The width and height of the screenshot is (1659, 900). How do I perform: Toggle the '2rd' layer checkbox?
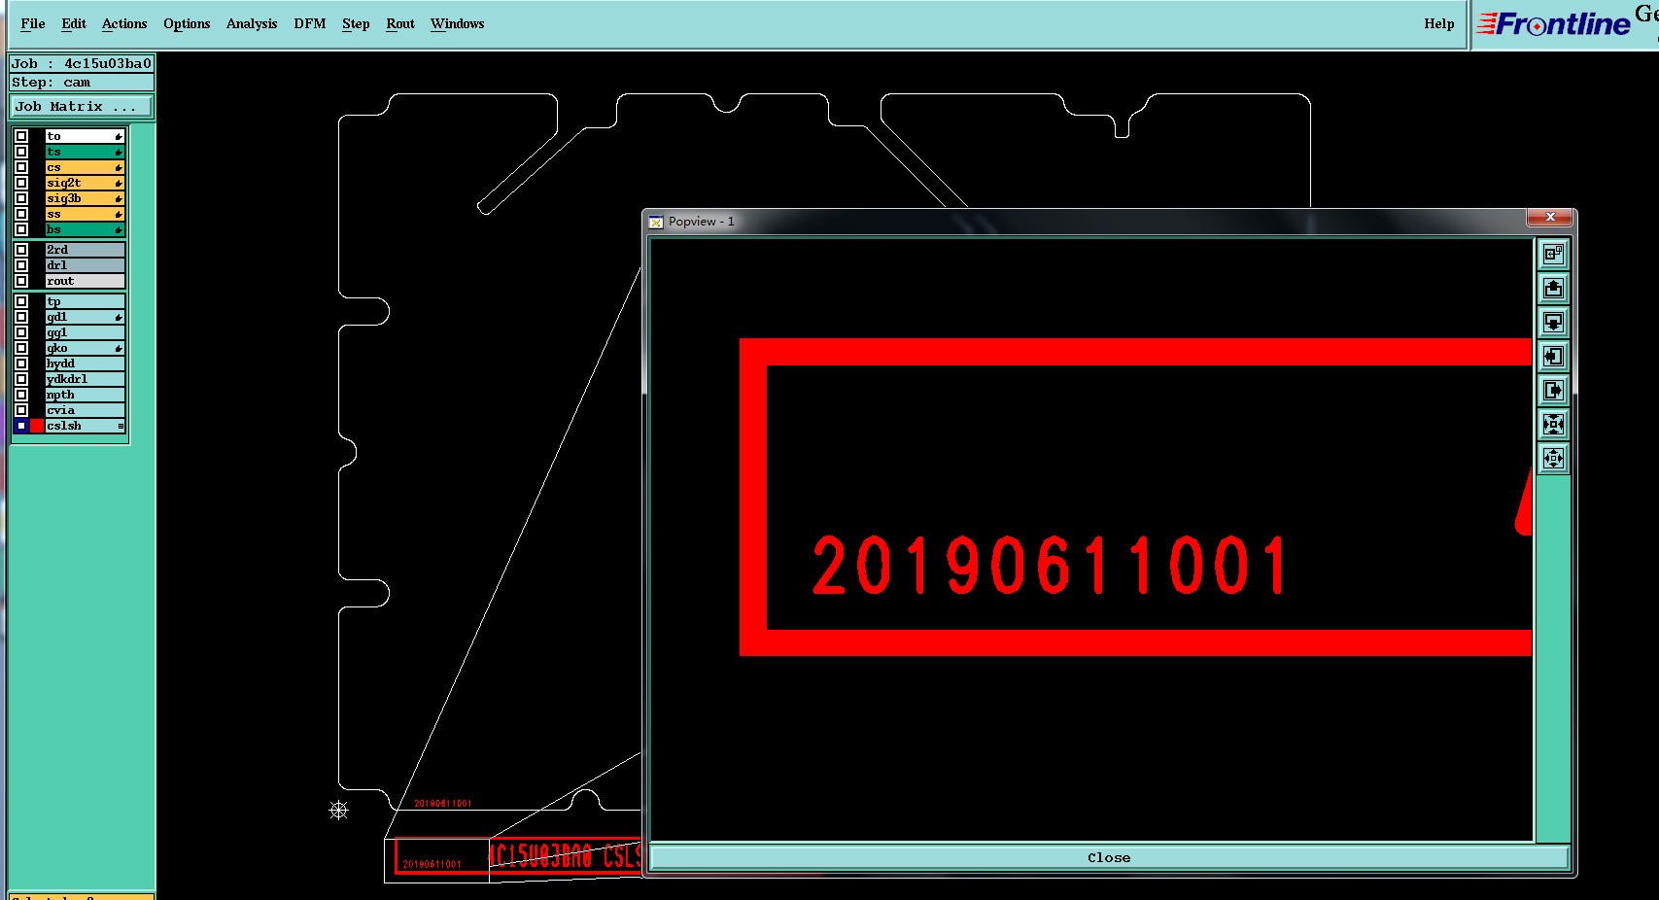pos(21,250)
